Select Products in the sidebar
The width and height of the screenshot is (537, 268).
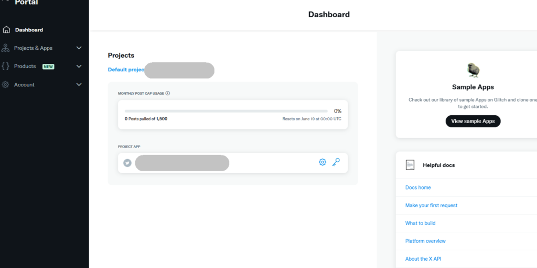pos(25,66)
